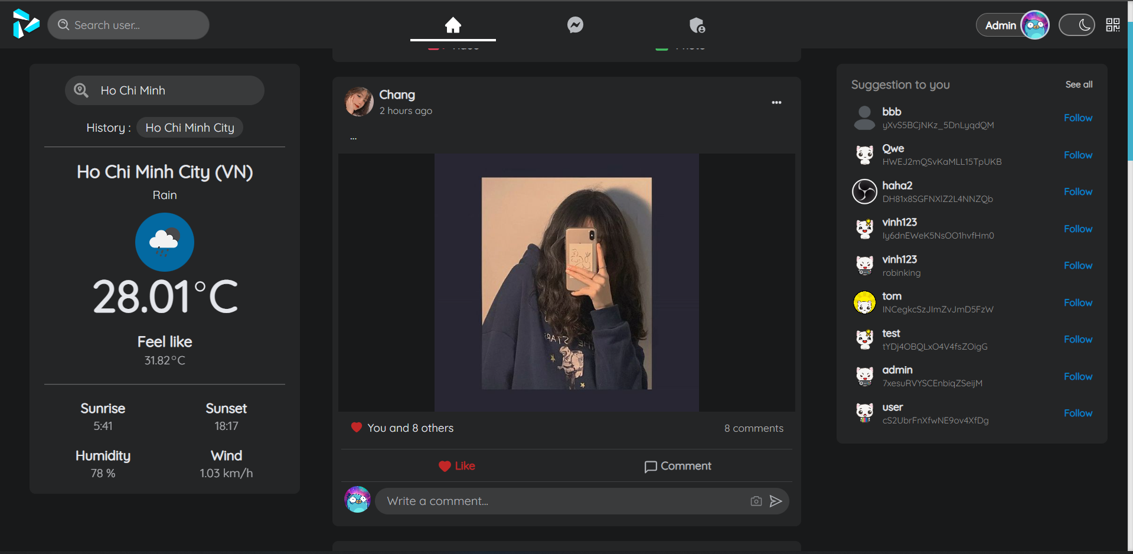The image size is (1133, 554).
Task: Click the weather search magnifier icon
Action: 81,90
